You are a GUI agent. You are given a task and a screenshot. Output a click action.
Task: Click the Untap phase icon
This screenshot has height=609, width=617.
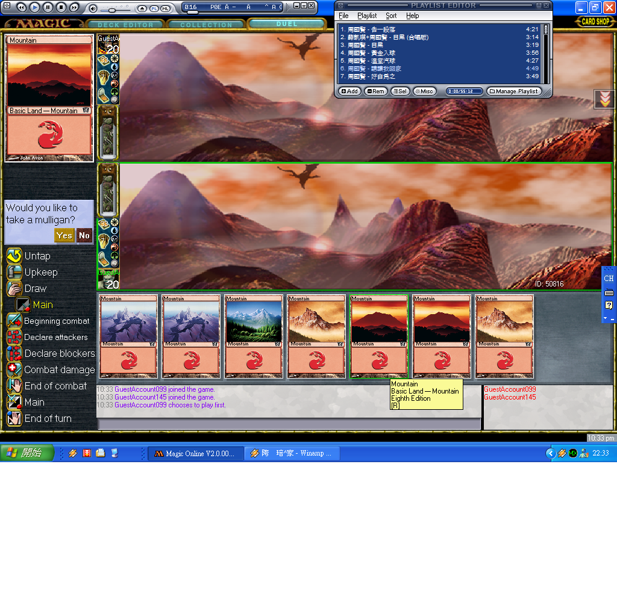(x=14, y=256)
